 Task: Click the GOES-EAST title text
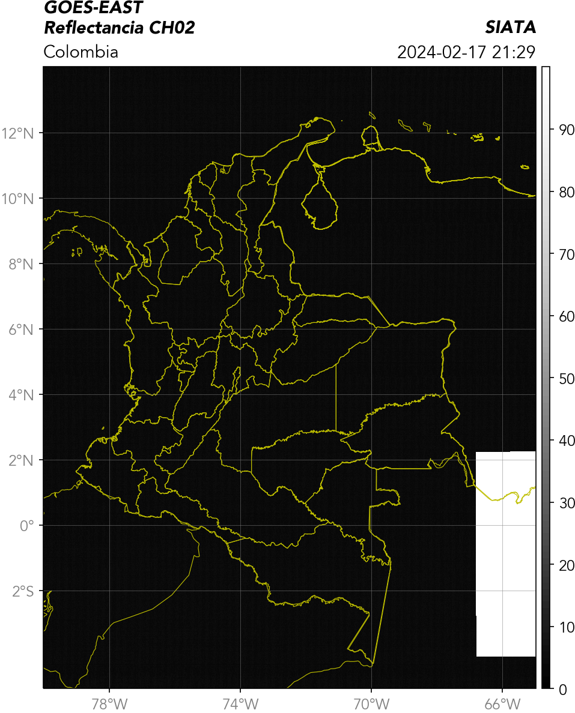(x=93, y=7)
